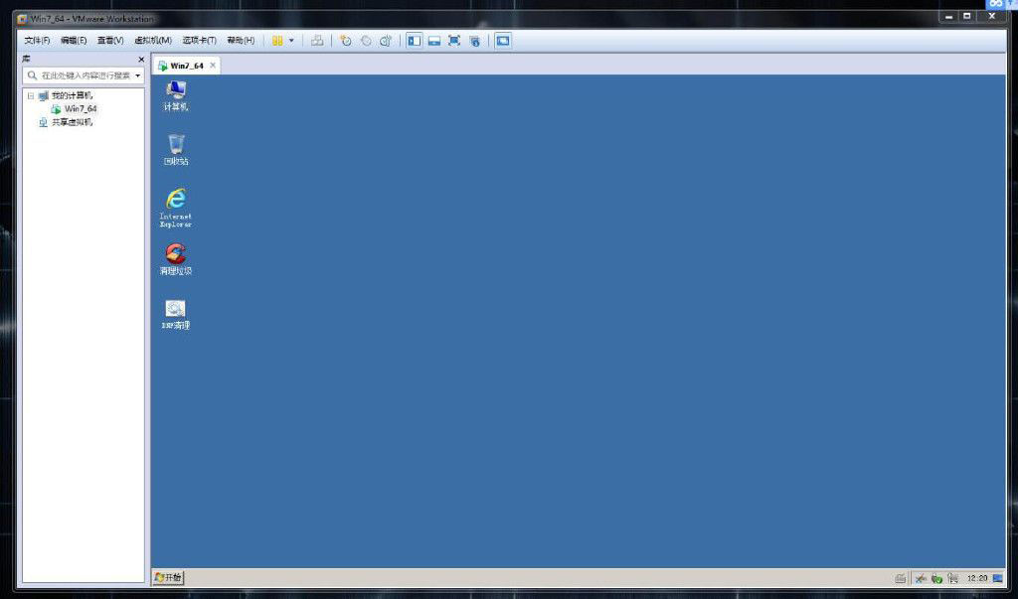
Task: Open the snapshot manager icon
Action: click(385, 41)
